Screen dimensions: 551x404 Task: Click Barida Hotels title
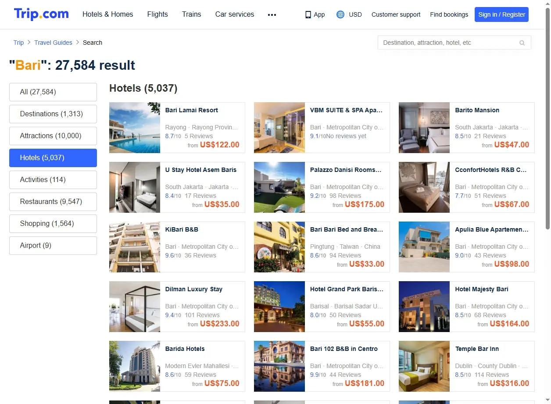tap(185, 349)
